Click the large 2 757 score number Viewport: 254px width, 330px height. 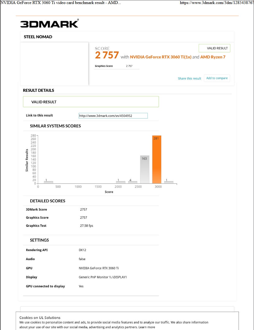pos(107,55)
